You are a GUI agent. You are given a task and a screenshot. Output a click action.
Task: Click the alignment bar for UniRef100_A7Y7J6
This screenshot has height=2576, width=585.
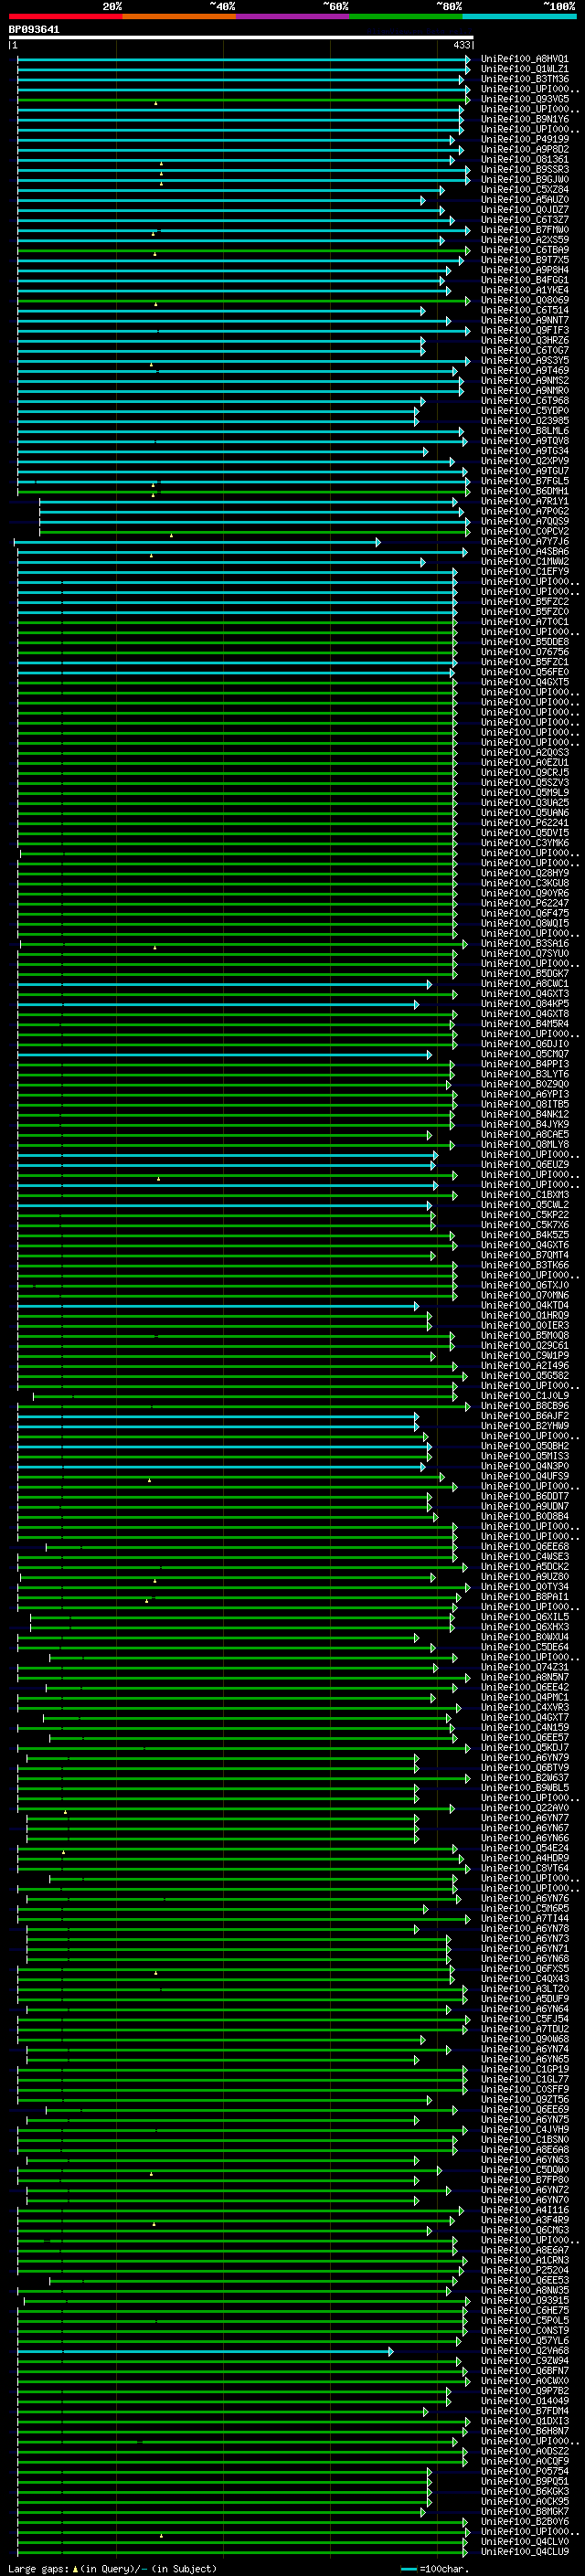(x=197, y=542)
